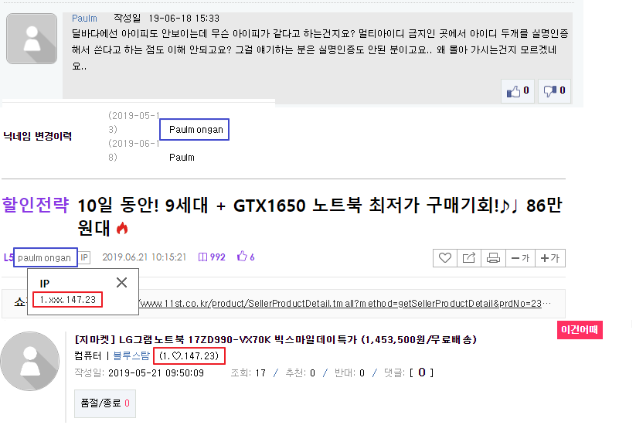Click the view count book icon 992
The width and height of the screenshot is (636, 432).
pos(212,257)
